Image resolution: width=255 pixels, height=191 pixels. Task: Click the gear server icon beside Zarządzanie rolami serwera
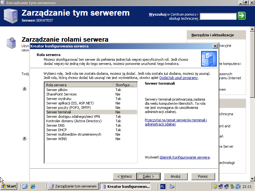pos(11,43)
